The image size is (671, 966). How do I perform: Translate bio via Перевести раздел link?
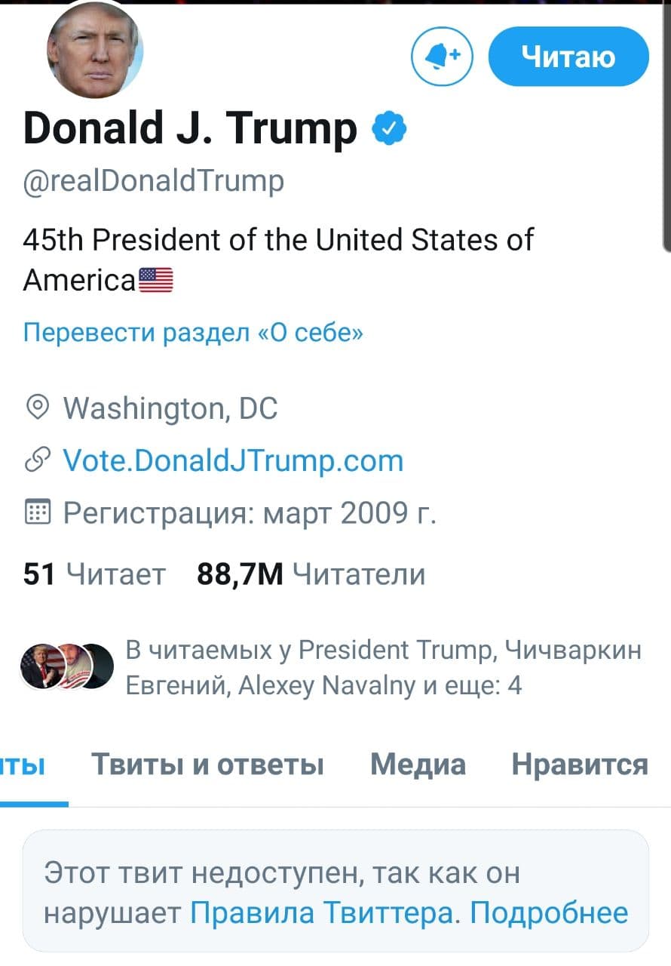(194, 332)
